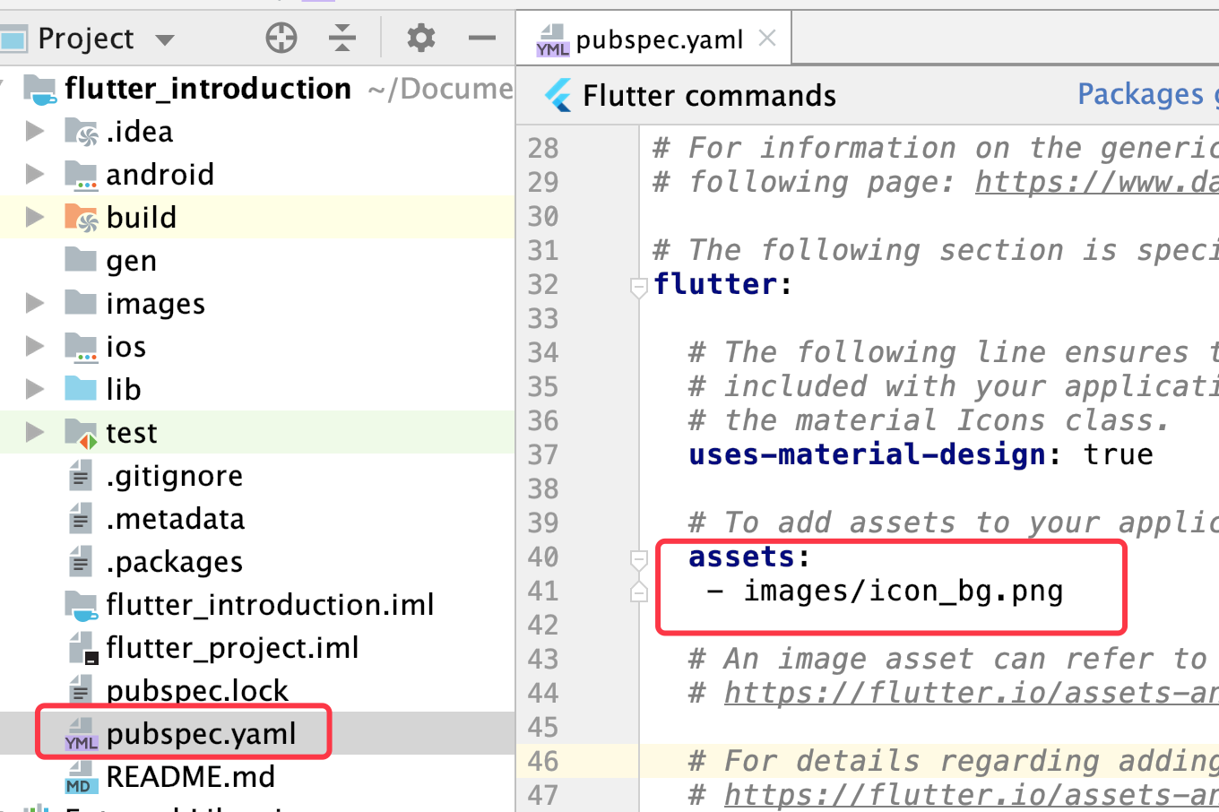Open the Project view dropdown arrow
This screenshot has height=812, width=1219.
click(x=165, y=39)
